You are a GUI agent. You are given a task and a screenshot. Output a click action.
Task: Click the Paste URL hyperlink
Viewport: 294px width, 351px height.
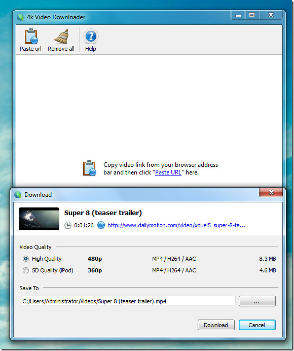168,172
